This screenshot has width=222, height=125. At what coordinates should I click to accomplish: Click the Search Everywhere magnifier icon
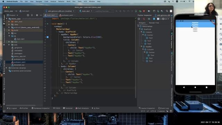(167, 11)
